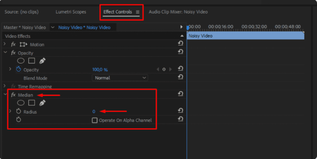The height and width of the screenshot is (159, 317).
Task: Reset the Median effect
Action: (x=180, y=94)
